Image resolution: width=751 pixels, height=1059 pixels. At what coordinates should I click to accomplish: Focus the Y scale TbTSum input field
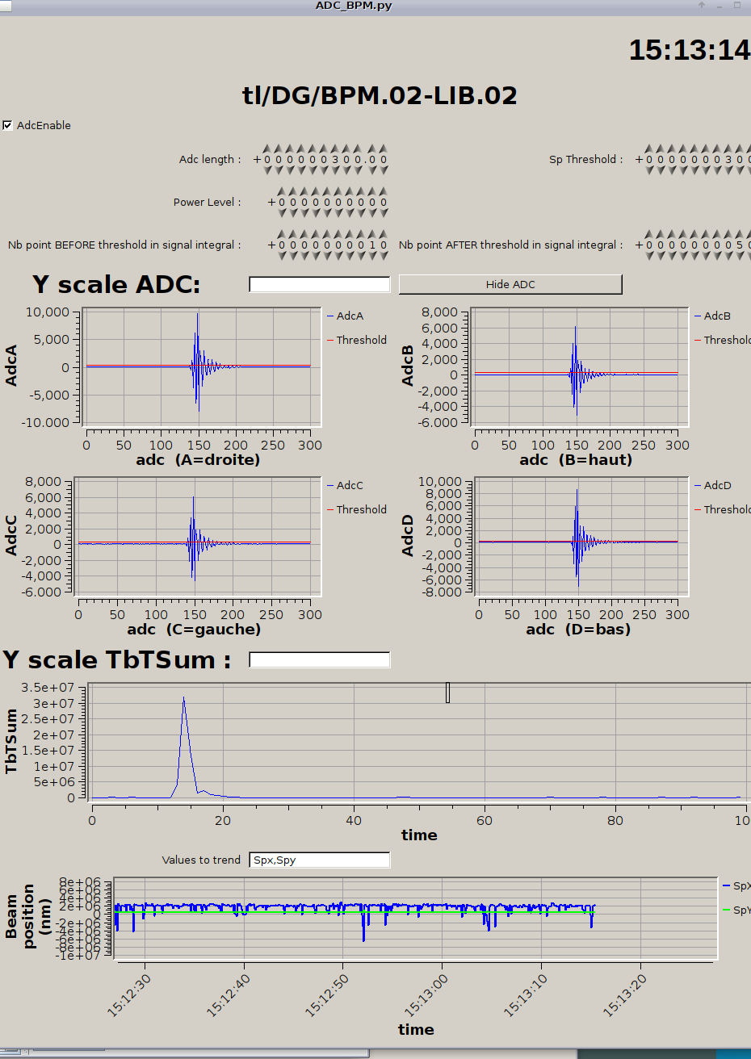[x=319, y=660]
